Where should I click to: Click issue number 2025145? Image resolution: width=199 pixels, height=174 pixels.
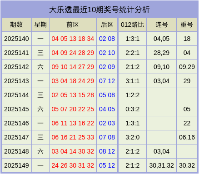pos(16,109)
